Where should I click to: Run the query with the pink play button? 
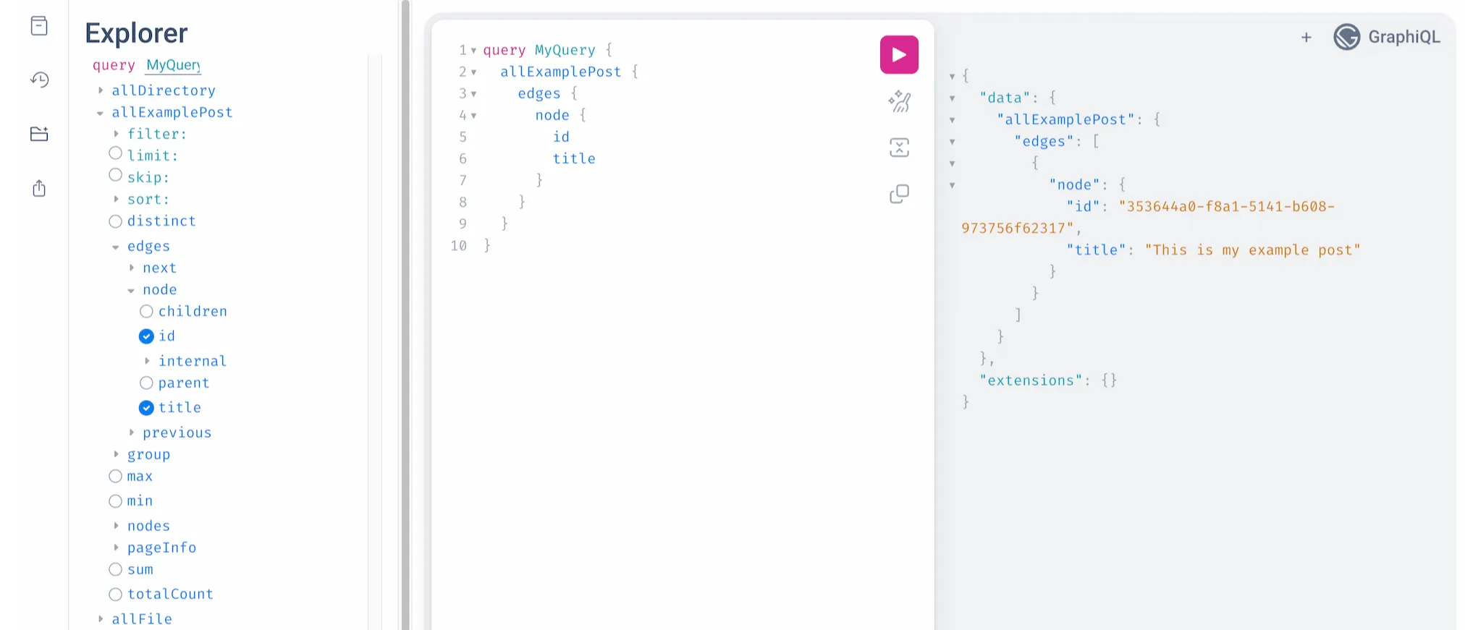coord(899,54)
